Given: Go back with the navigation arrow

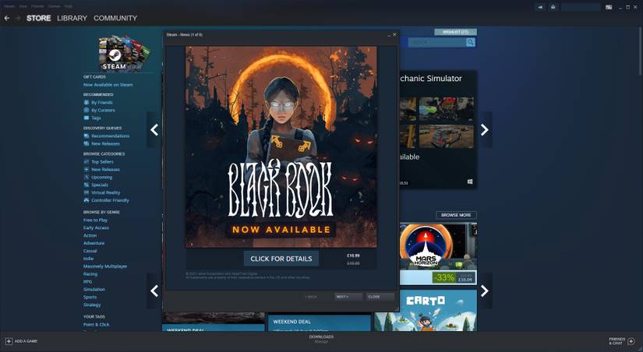Looking at the screenshot, I should point(7,18).
